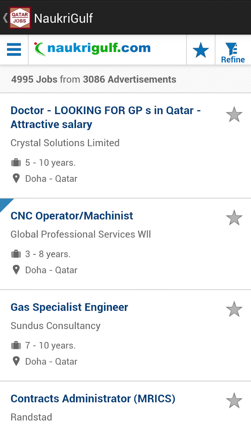Tap the Randstad company name
This screenshot has width=251, height=432.
(x=31, y=417)
